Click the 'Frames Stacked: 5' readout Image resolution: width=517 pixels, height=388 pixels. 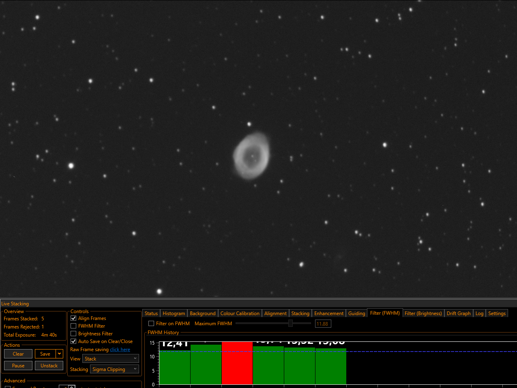tap(24, 319)
